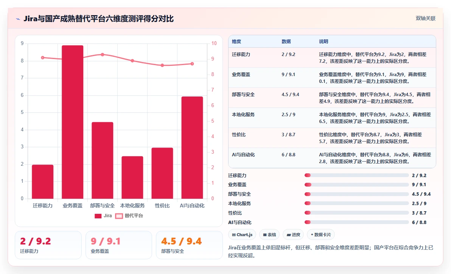Image resolution: width=451 pixels, height=274 pixels.
Task: Click the Jira legend color swatch
Action: (x=98, y=216)
